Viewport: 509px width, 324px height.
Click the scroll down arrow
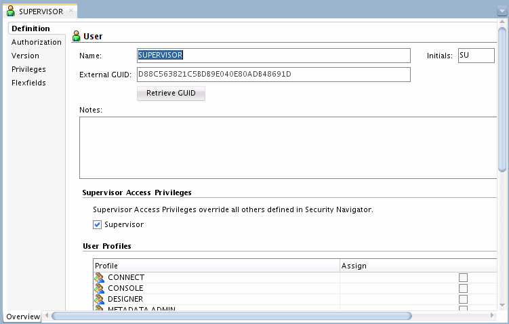click(x=502, y=305)
